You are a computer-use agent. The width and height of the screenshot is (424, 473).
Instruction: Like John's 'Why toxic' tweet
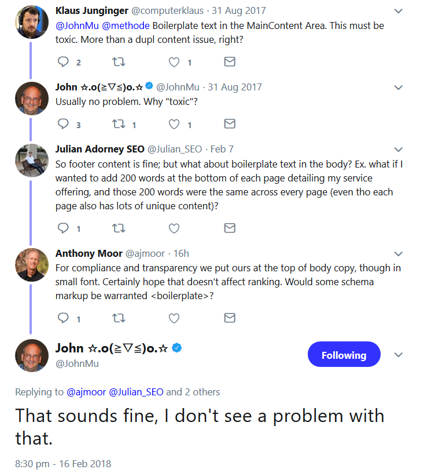174,123
